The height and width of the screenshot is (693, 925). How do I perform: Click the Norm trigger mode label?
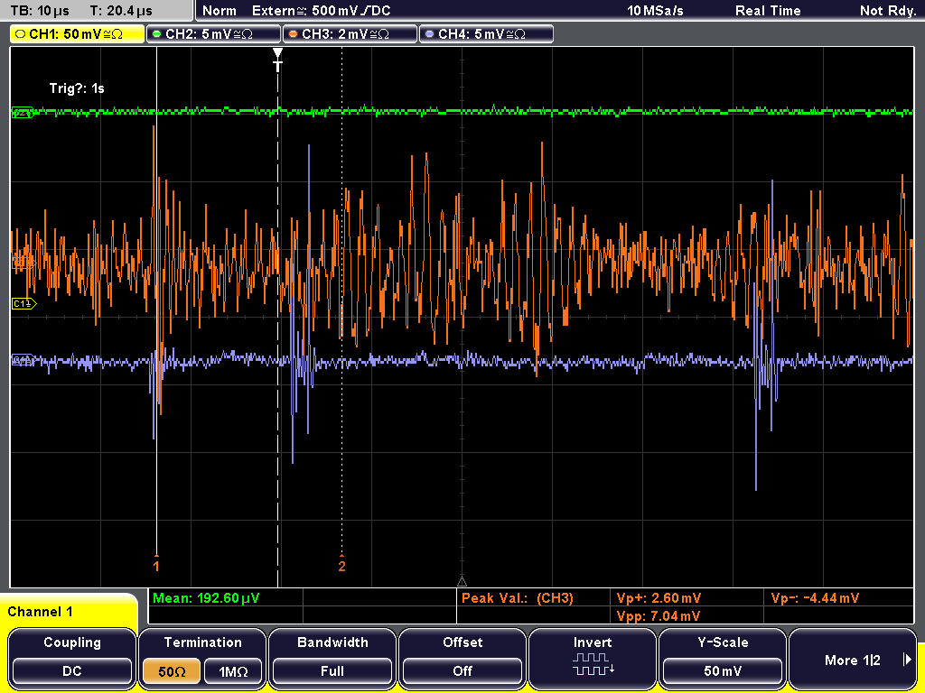click(x=220, y=11)
